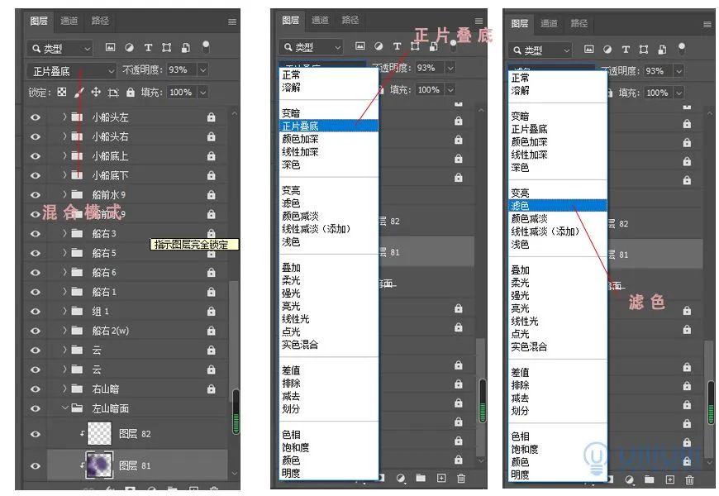Click 图层 81 thumbnail in left panel
The image size is (719, 496).
(x=99, y=465)
